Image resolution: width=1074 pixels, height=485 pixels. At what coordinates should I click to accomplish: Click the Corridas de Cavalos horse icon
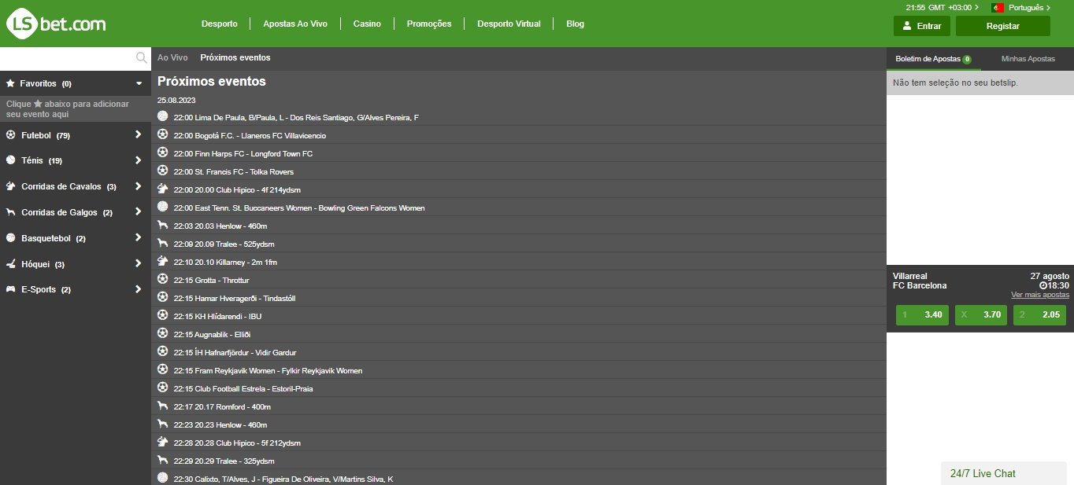(9, 186)
